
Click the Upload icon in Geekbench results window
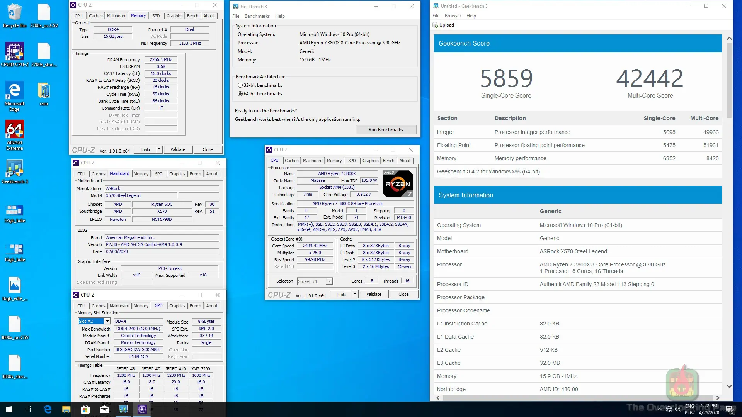[436, 25]
